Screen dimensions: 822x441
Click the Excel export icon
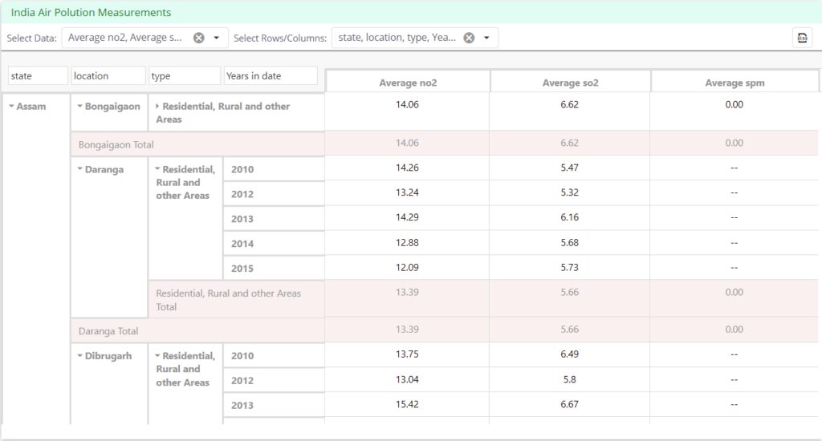click(801, 38)
